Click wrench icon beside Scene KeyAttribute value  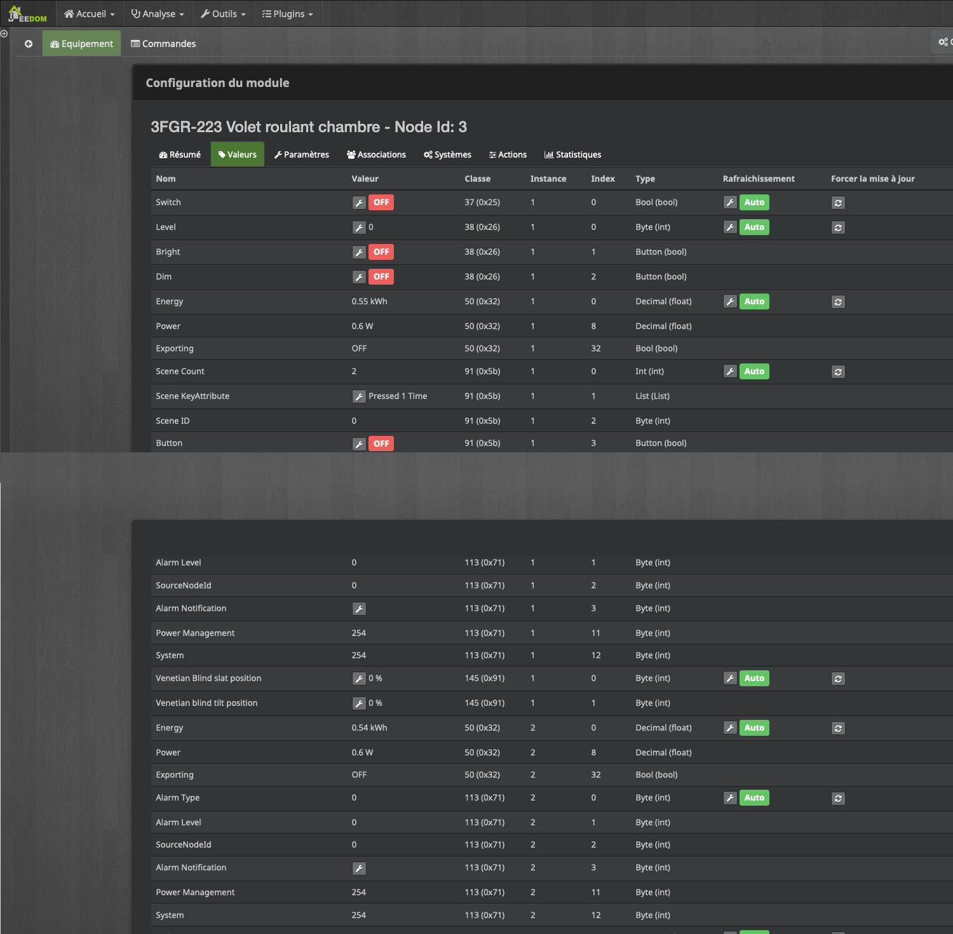[x=360, y=396]
